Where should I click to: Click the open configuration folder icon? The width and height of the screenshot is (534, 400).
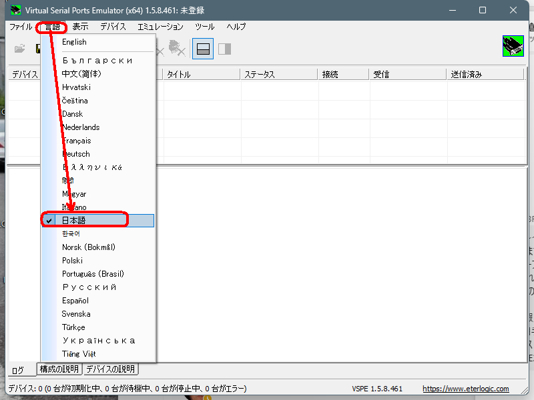(x=20, y=49)
